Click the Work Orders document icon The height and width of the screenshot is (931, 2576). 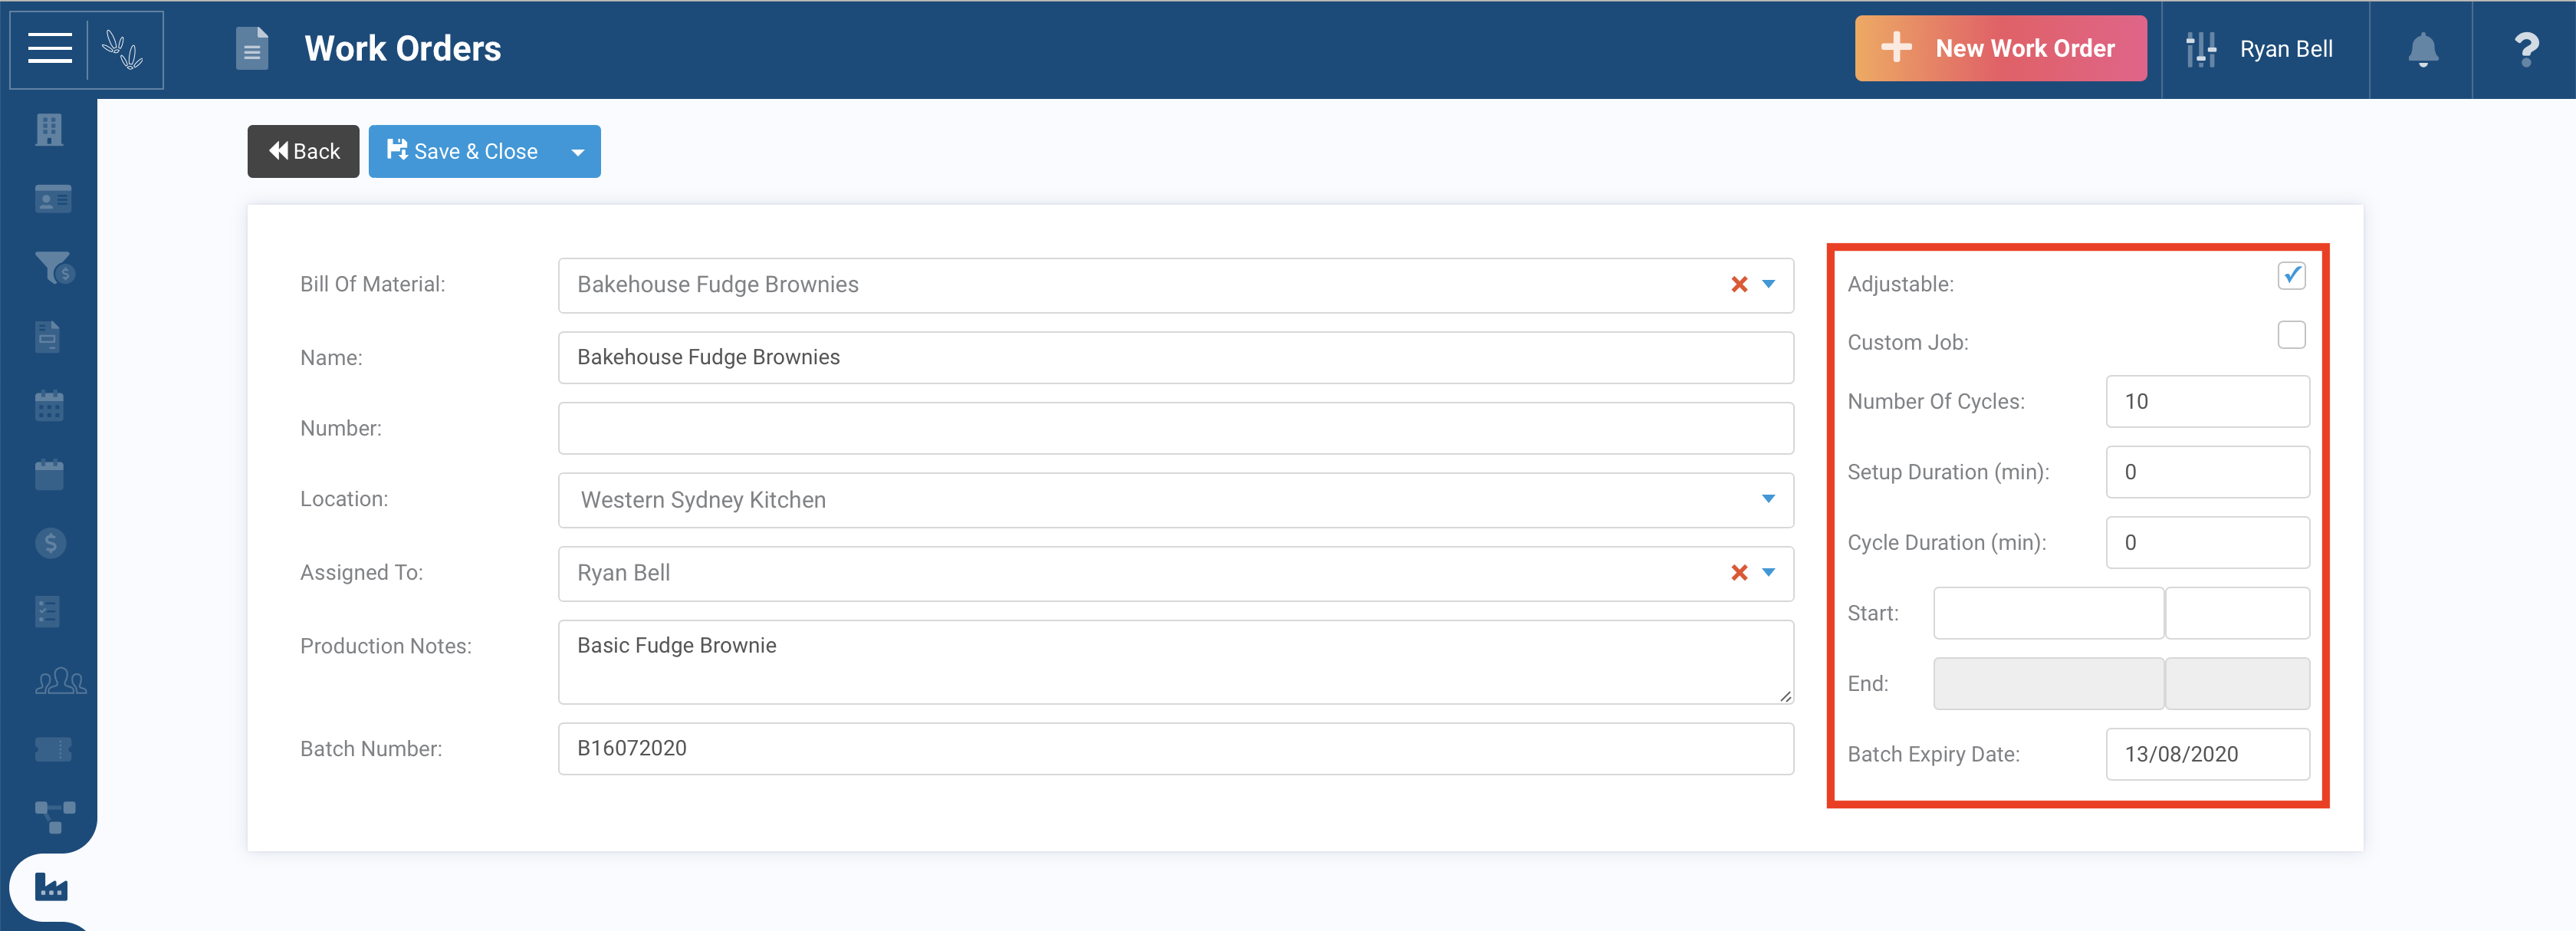[252, 49]
